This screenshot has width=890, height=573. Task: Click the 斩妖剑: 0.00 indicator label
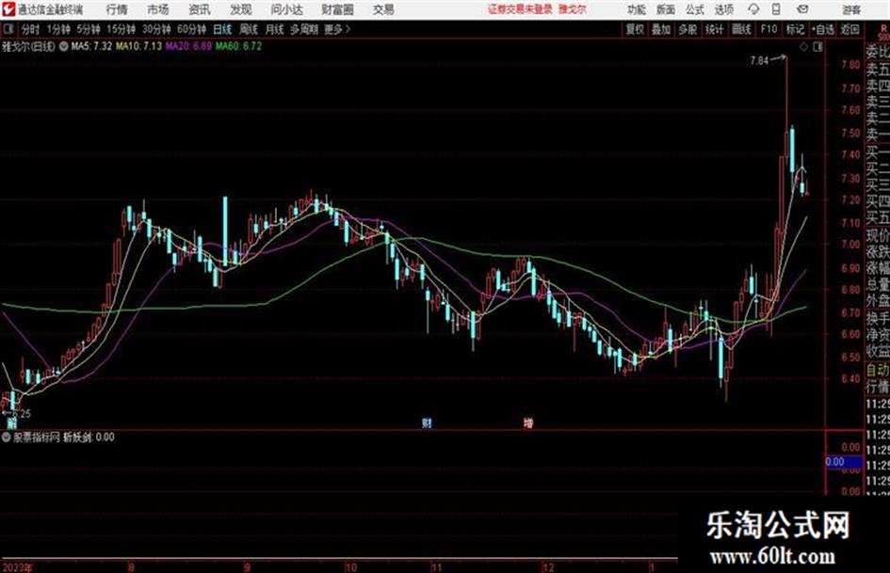88,437
